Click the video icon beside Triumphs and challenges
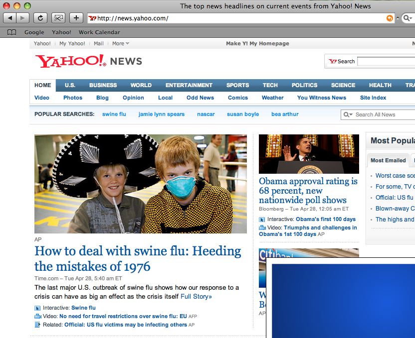The height and width of the screenshot is (338, 415). click(262, 227)
